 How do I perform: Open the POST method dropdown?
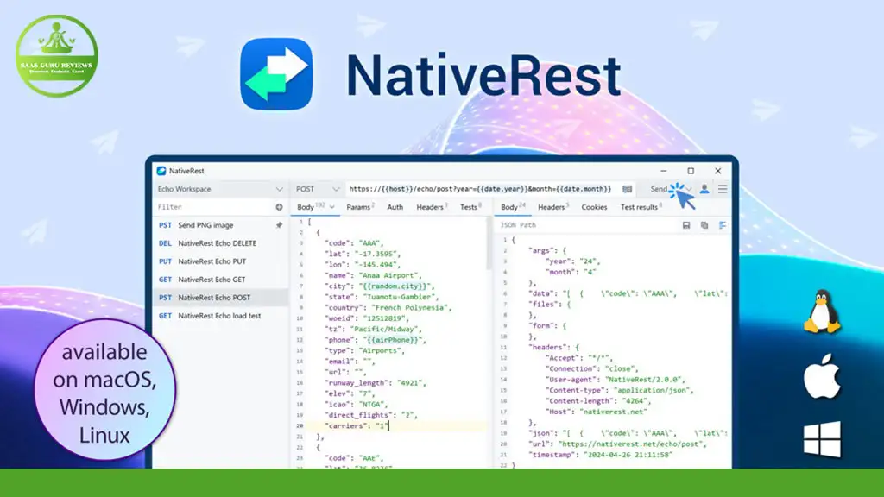pyautogui.click(x=318, y=189)
